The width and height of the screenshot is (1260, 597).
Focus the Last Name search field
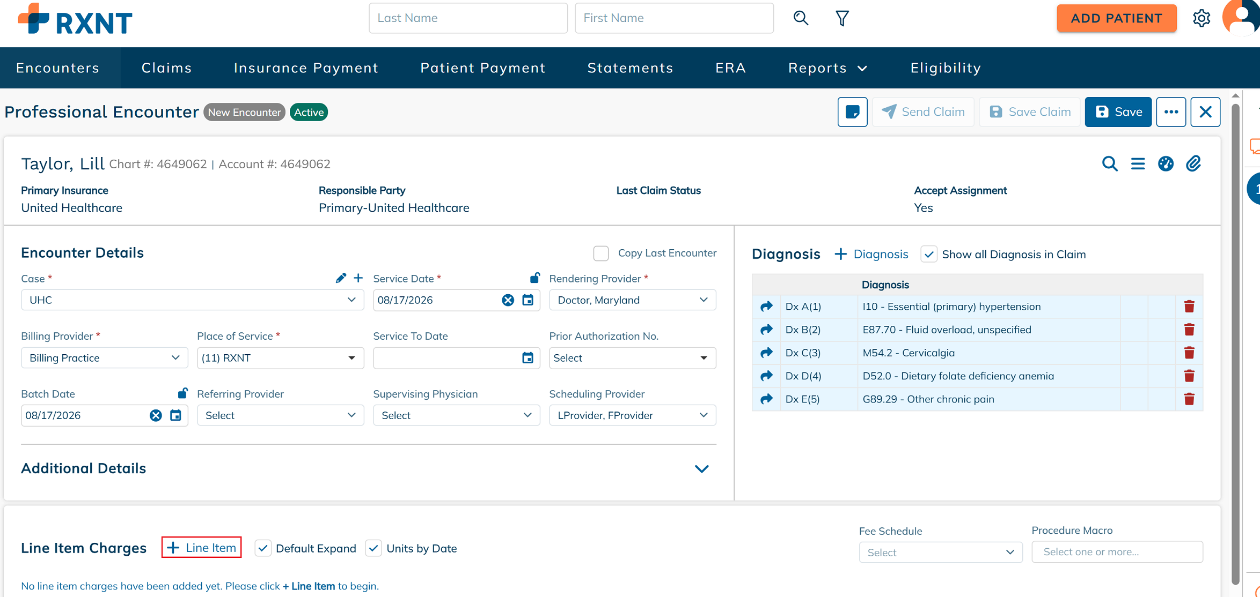tap(468, 18)
